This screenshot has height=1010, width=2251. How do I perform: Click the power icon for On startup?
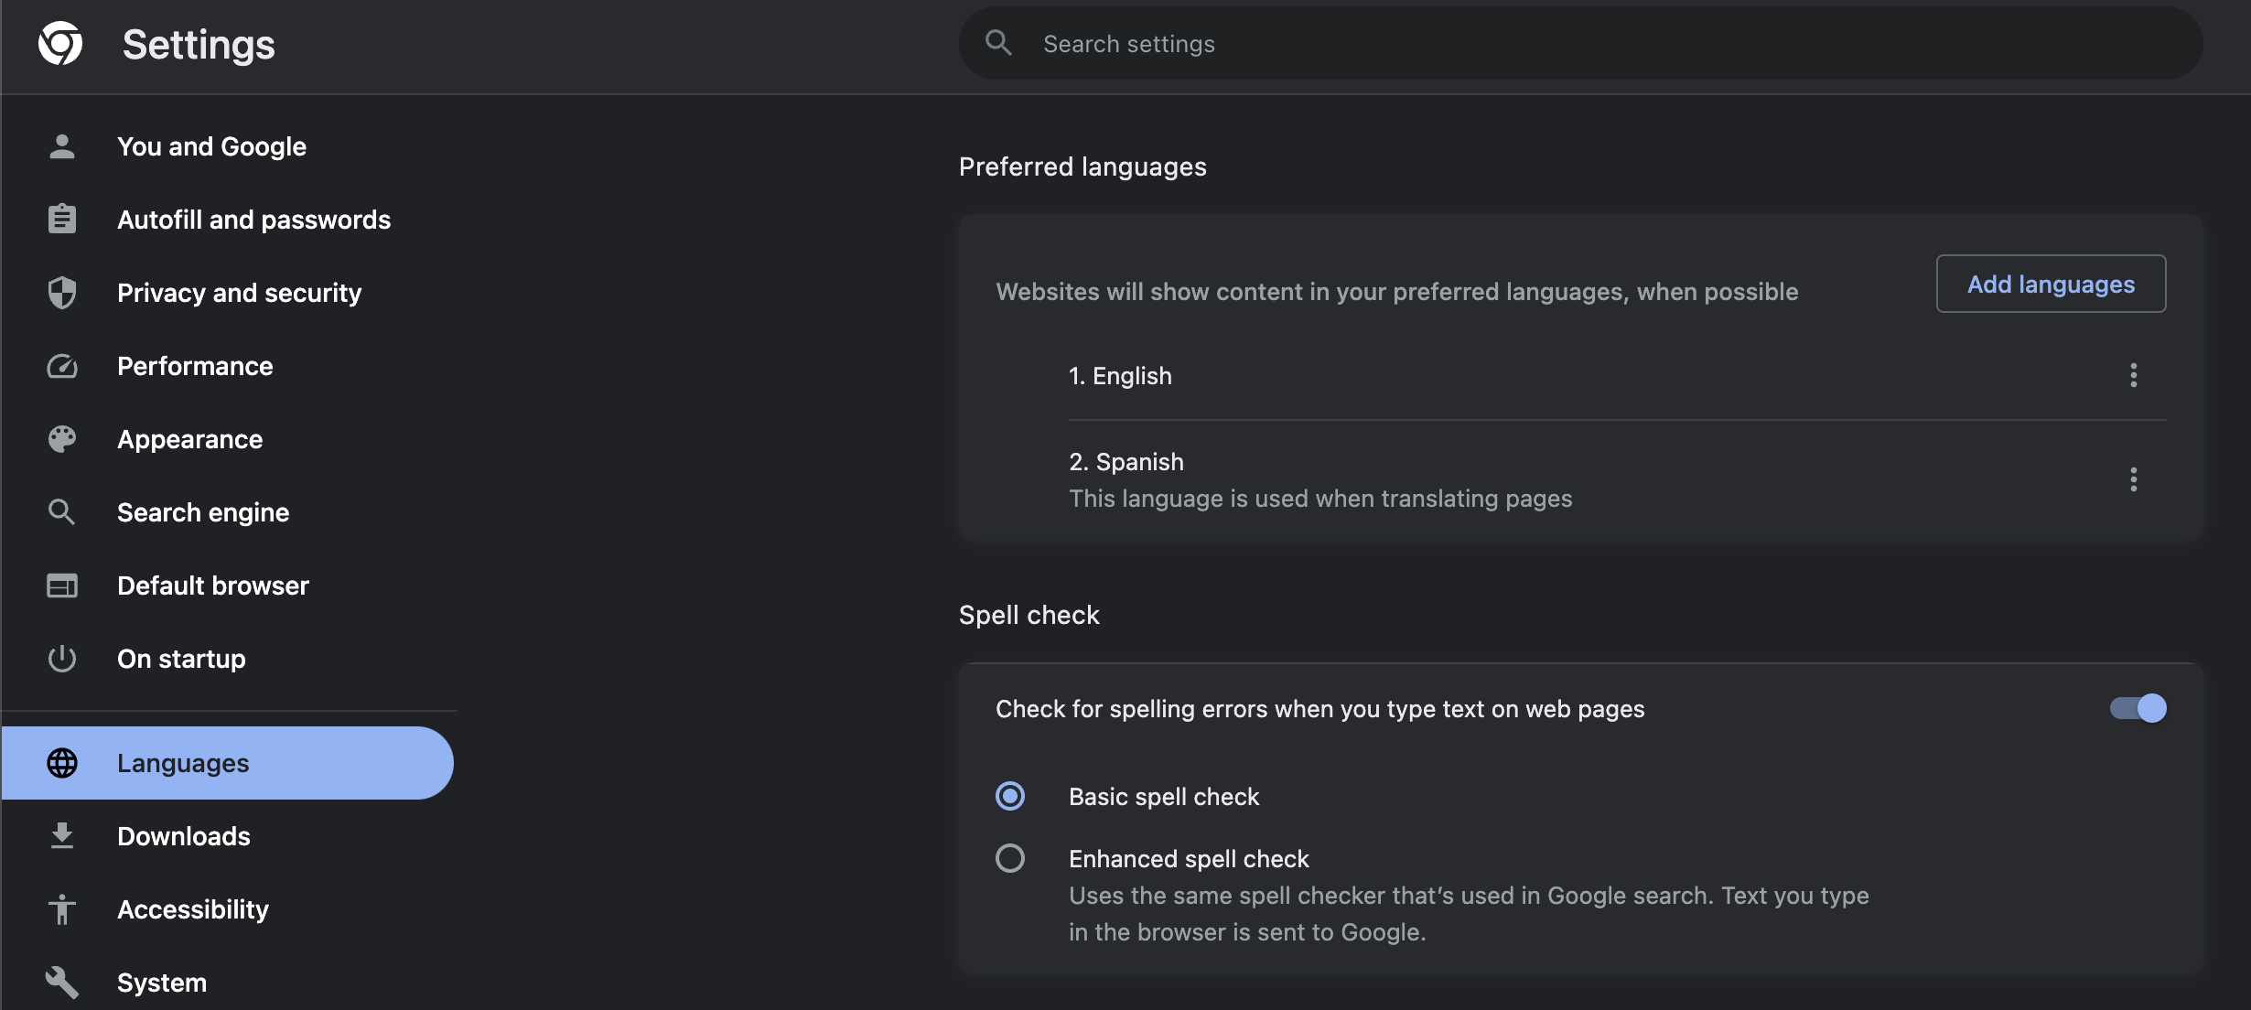click(61, 659)
